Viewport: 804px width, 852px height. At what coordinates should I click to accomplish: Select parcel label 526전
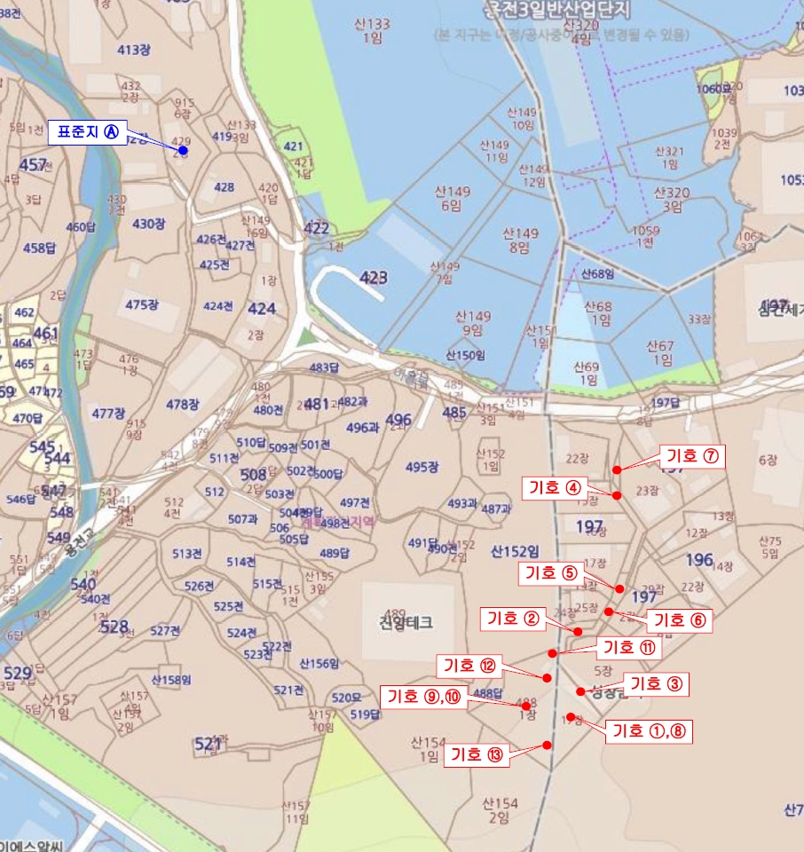pos(199,586)
